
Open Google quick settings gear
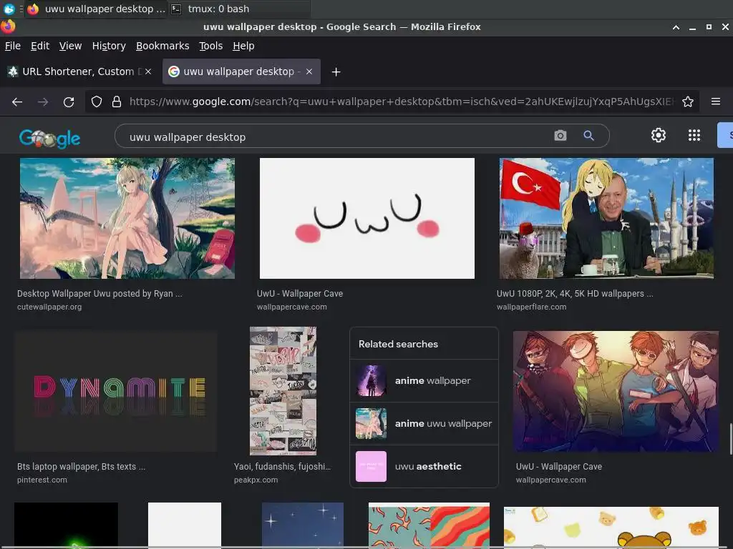pyautogui.click(x=659, y=135)
